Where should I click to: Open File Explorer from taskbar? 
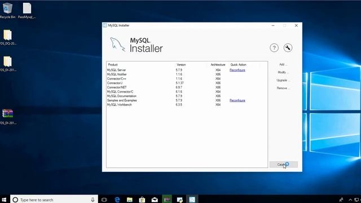pyautogui.click(x=130, y=200)
